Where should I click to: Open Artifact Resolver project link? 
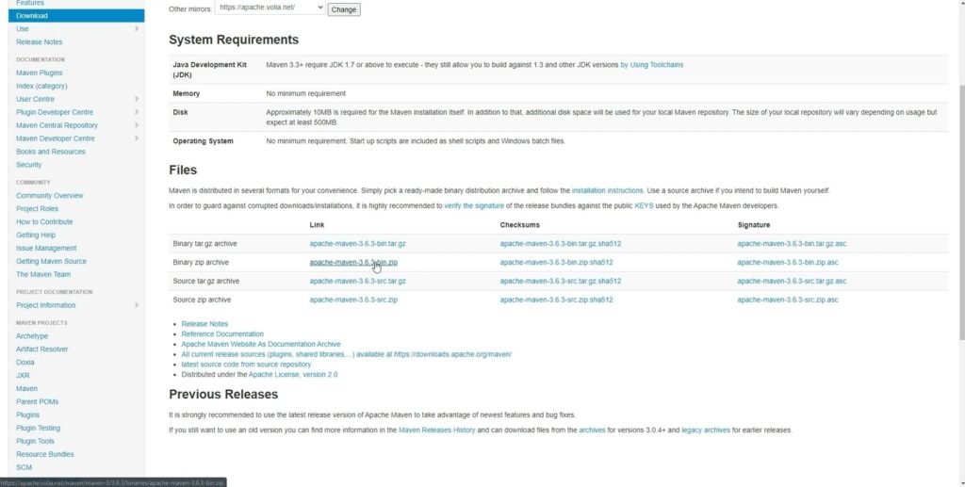41,349
